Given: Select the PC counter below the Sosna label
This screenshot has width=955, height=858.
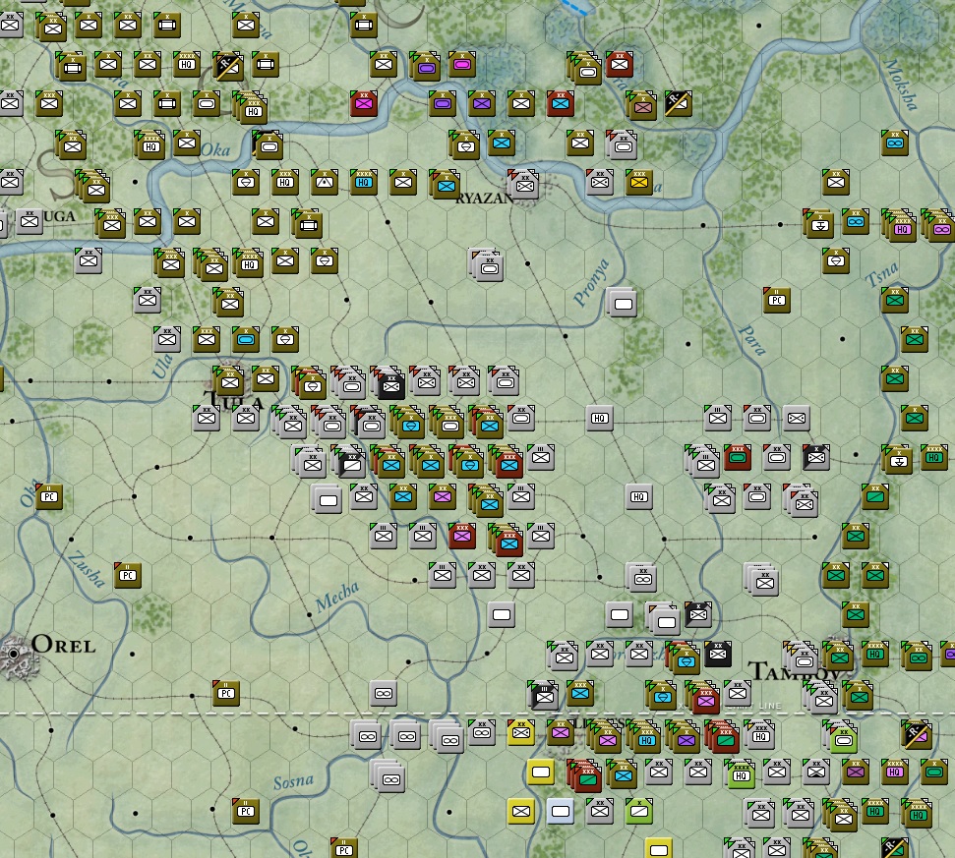Looking at the screenshot, I should [x=246, y=811].
